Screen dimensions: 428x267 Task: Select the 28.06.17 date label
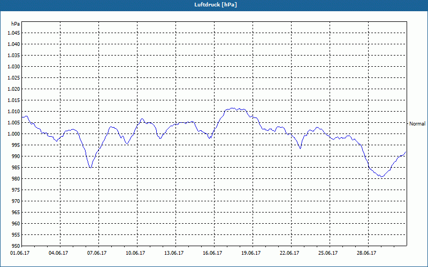tap(366, 253)
